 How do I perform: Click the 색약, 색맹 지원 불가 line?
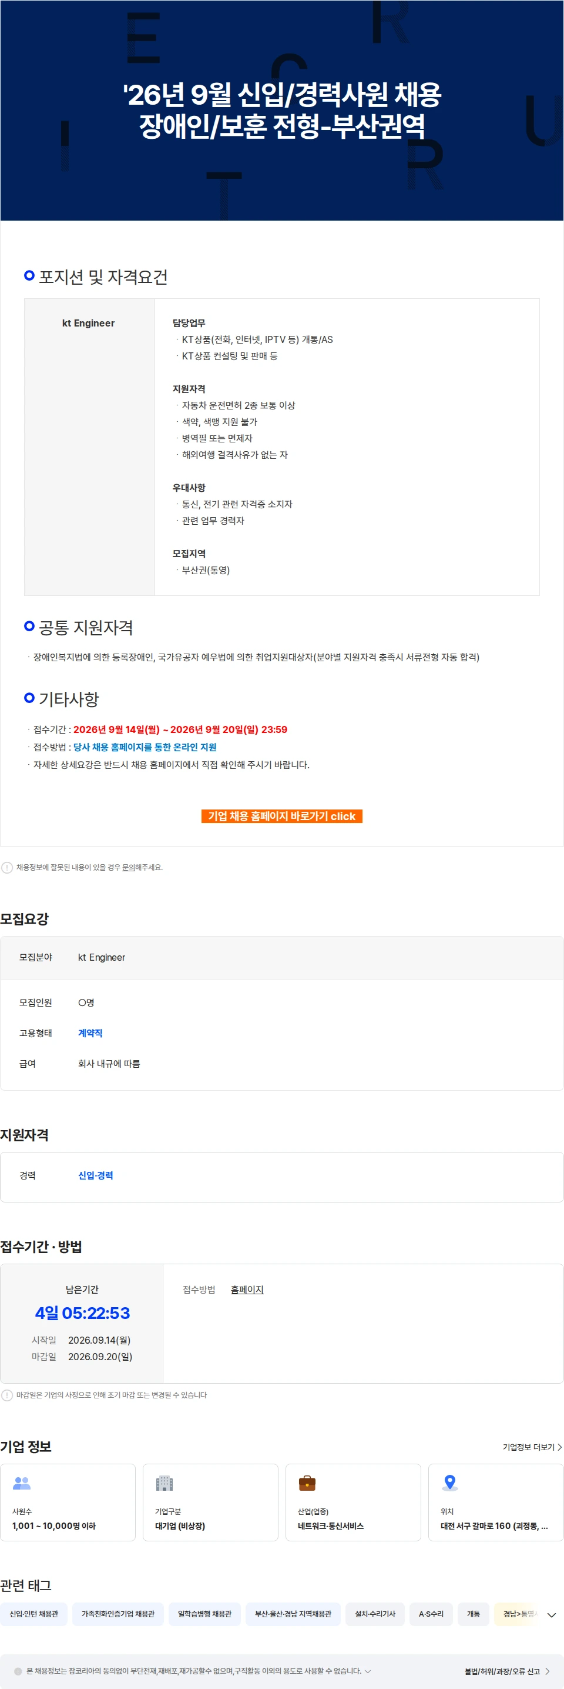(x=220, y=422)
